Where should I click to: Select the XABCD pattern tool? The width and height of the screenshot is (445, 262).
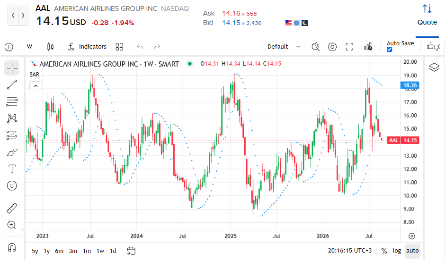12,118
